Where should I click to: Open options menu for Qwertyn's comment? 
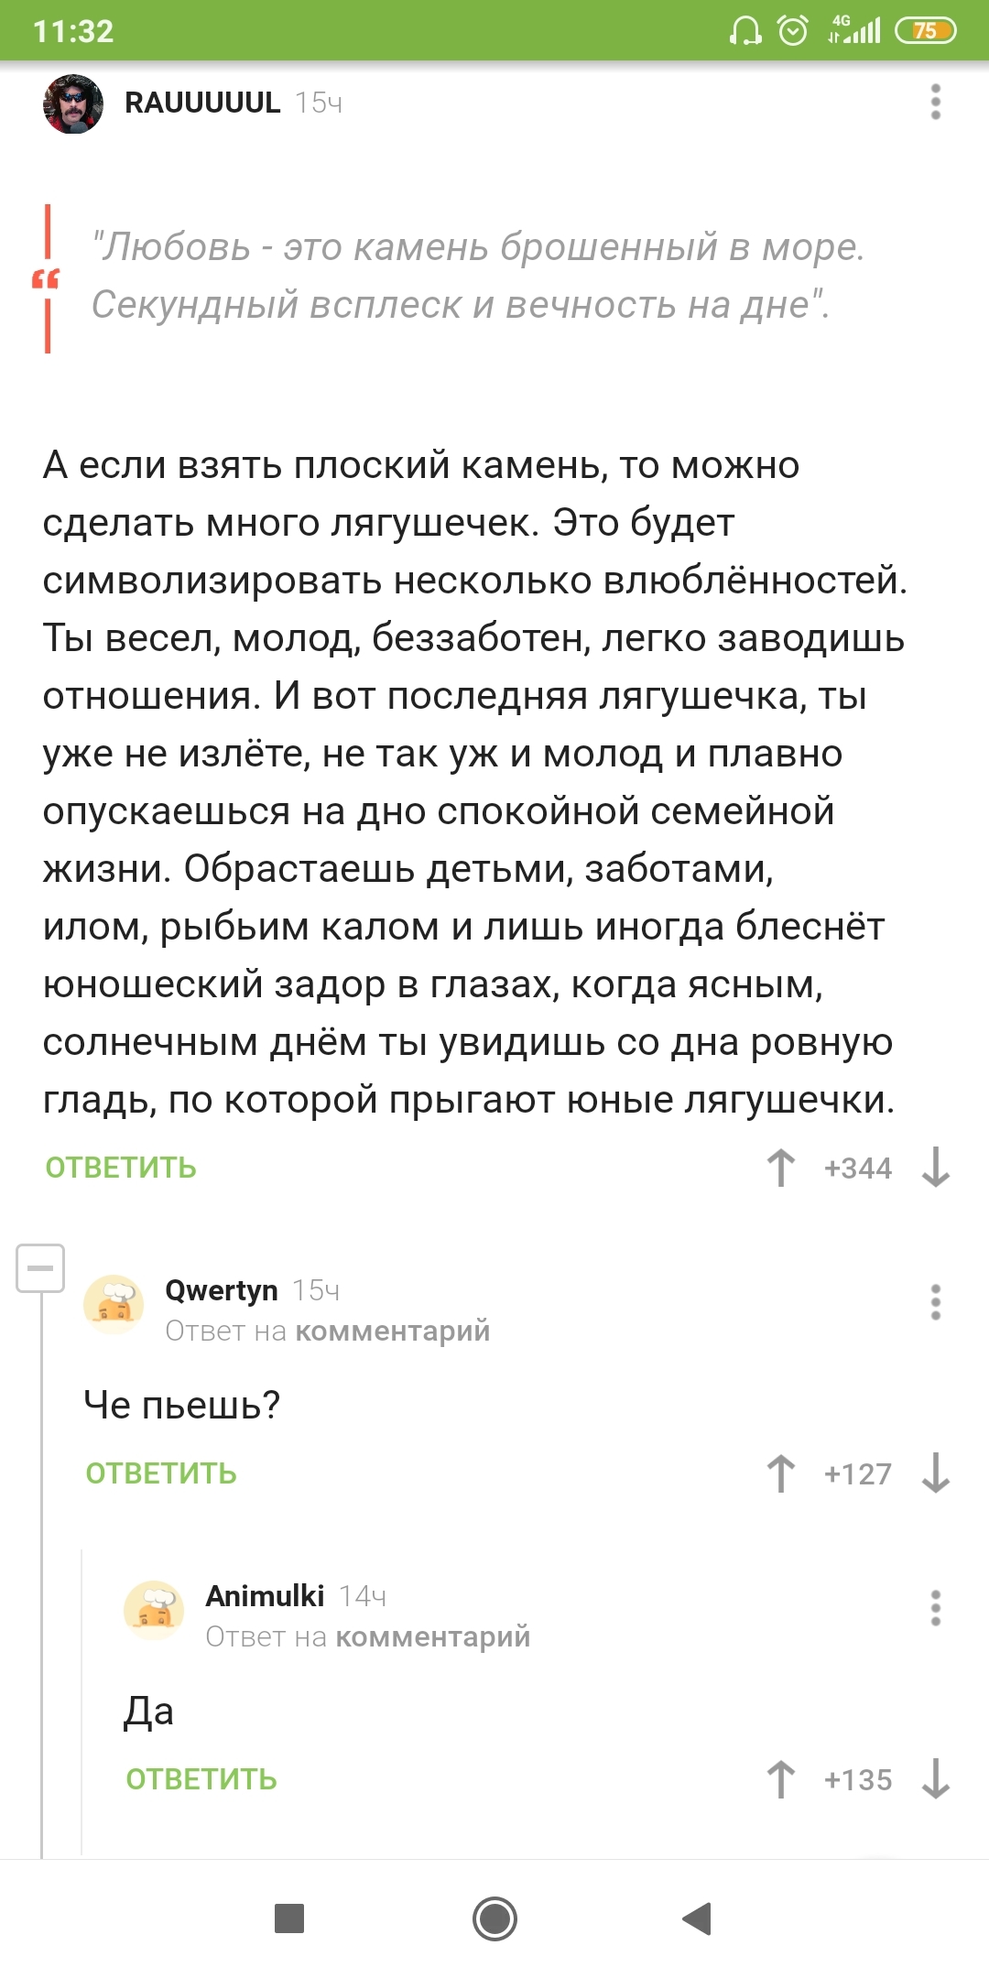(935, 1301)
